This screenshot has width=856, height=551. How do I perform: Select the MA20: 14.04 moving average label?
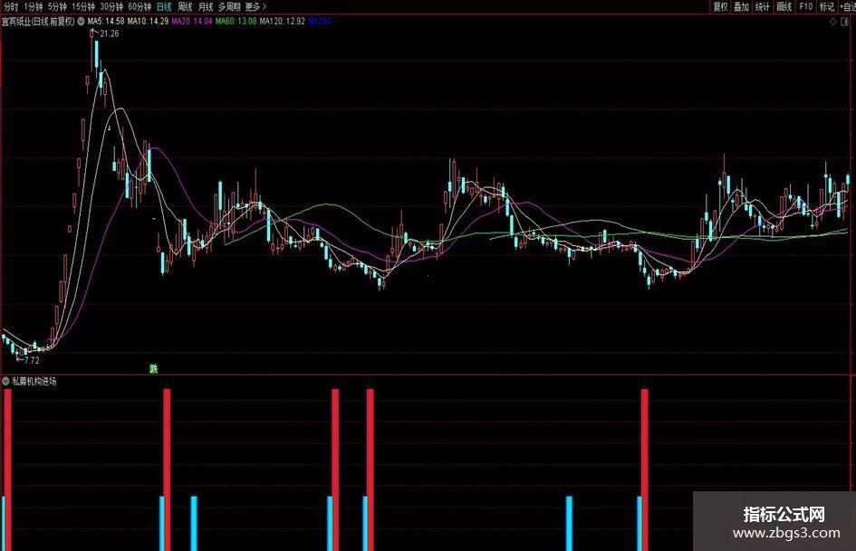click(192, 22)
